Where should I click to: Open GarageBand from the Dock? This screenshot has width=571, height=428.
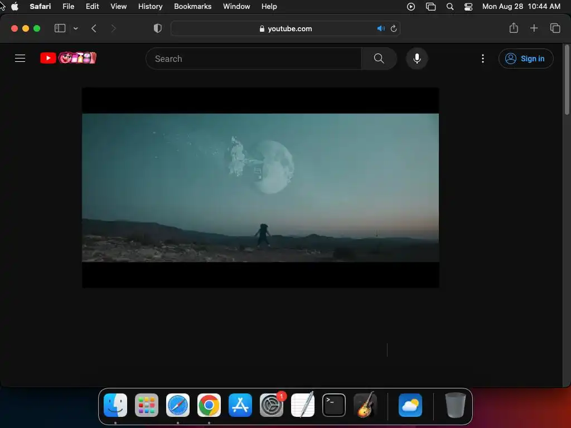pyautogui.click(x=365, y=405)
